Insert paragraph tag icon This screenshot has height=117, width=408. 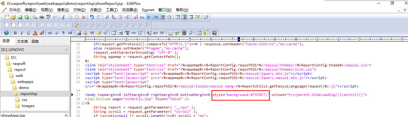click(x=63, y=33)
